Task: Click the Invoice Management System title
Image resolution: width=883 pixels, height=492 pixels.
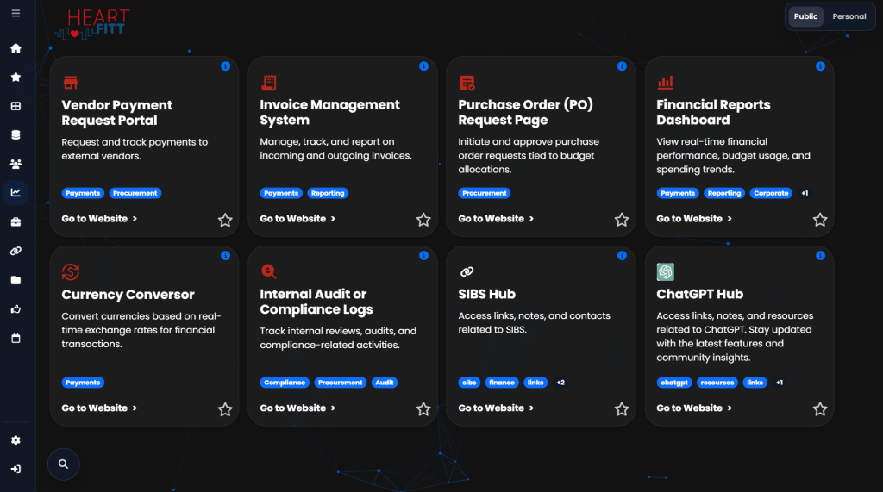Action: coord(329,112)
